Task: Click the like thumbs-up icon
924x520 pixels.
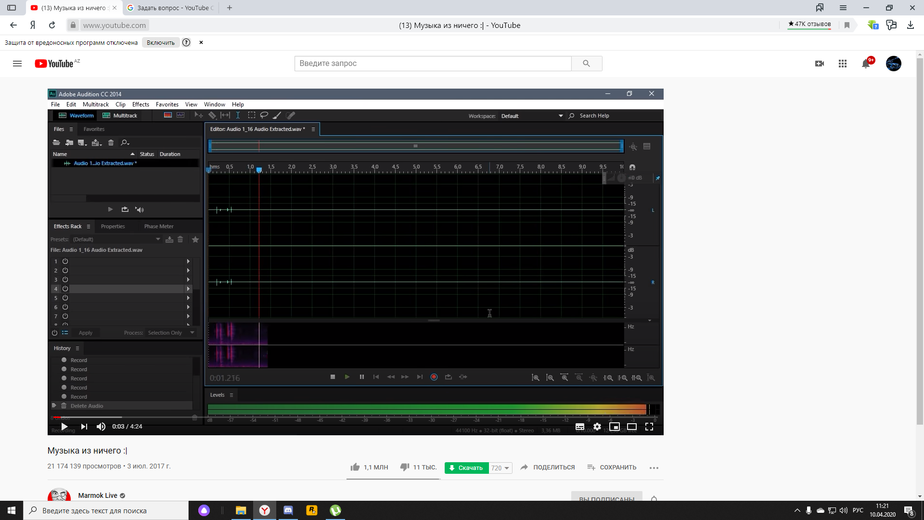Action: 355,467
